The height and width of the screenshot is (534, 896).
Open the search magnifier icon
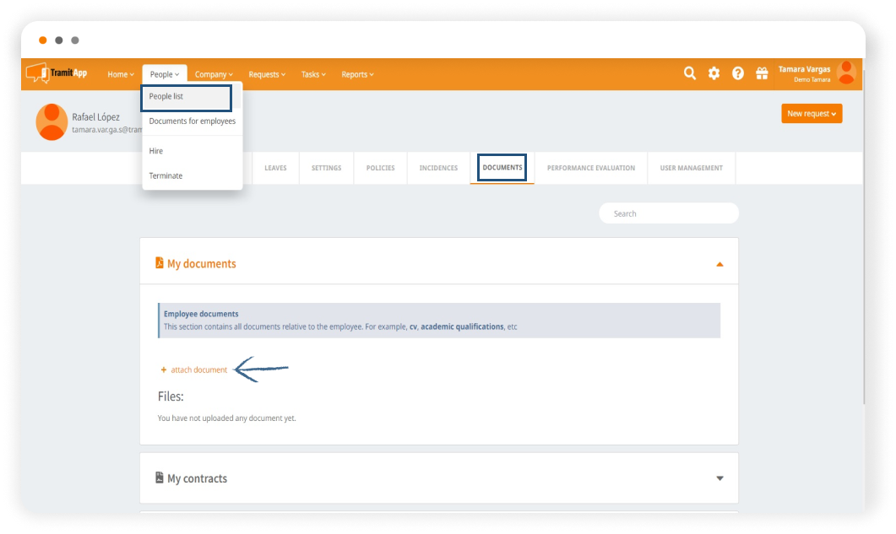click(690, 73)
